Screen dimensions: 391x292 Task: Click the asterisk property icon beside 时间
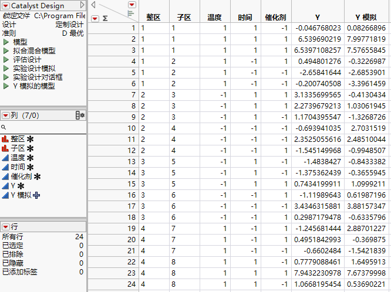tap(30, 168)
